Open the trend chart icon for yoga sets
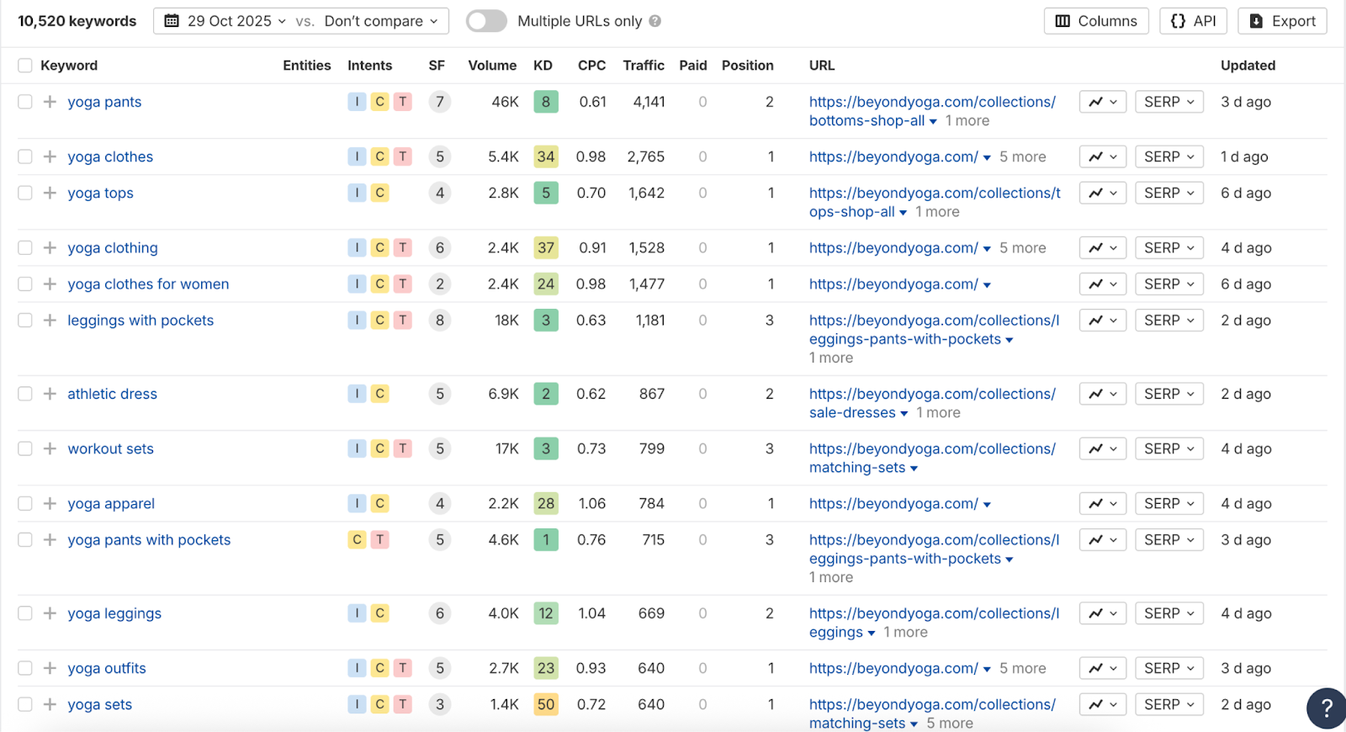This screenshot has height=732, width=1346. pyautogui.click(x=1103, y=705)
